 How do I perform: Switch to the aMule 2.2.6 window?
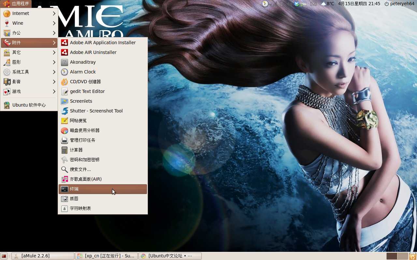coord(43,256)
